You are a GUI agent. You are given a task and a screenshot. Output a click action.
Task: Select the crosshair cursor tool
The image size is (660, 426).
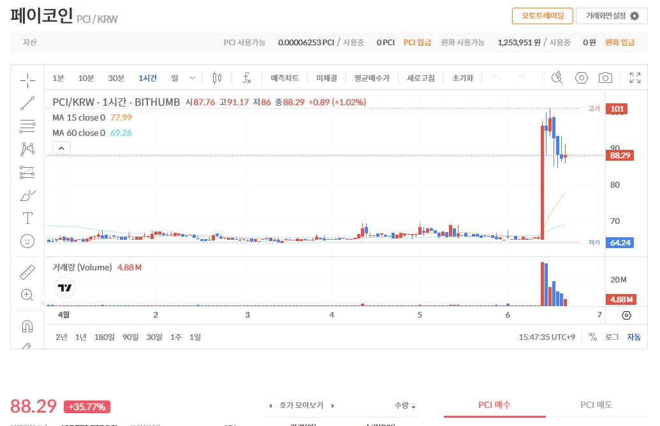(27, 80)
